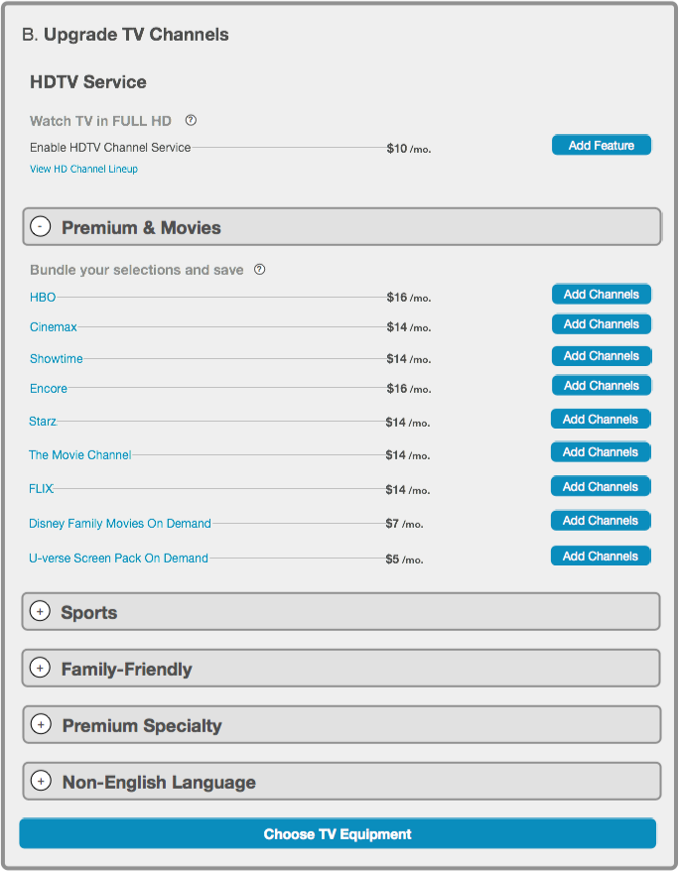Click help icon beside Watch TV in FULL HD
Viewport: 679px width, 871px height.
(x=191, y=120)
